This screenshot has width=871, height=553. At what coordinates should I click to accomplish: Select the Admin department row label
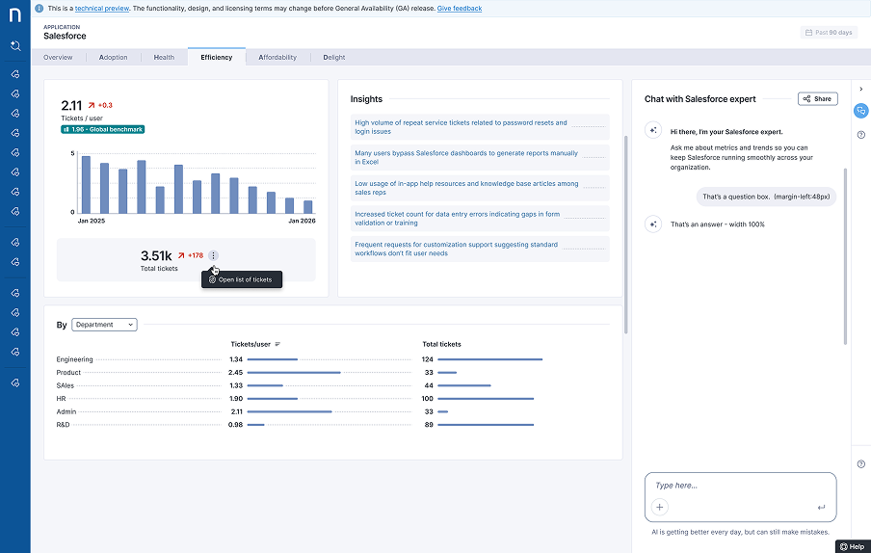pos(66,411)
